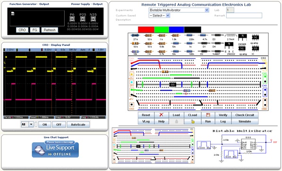Click the floppy disk save icon button
282x171 pixels.
pyautogui.click(x=208, y=115)
